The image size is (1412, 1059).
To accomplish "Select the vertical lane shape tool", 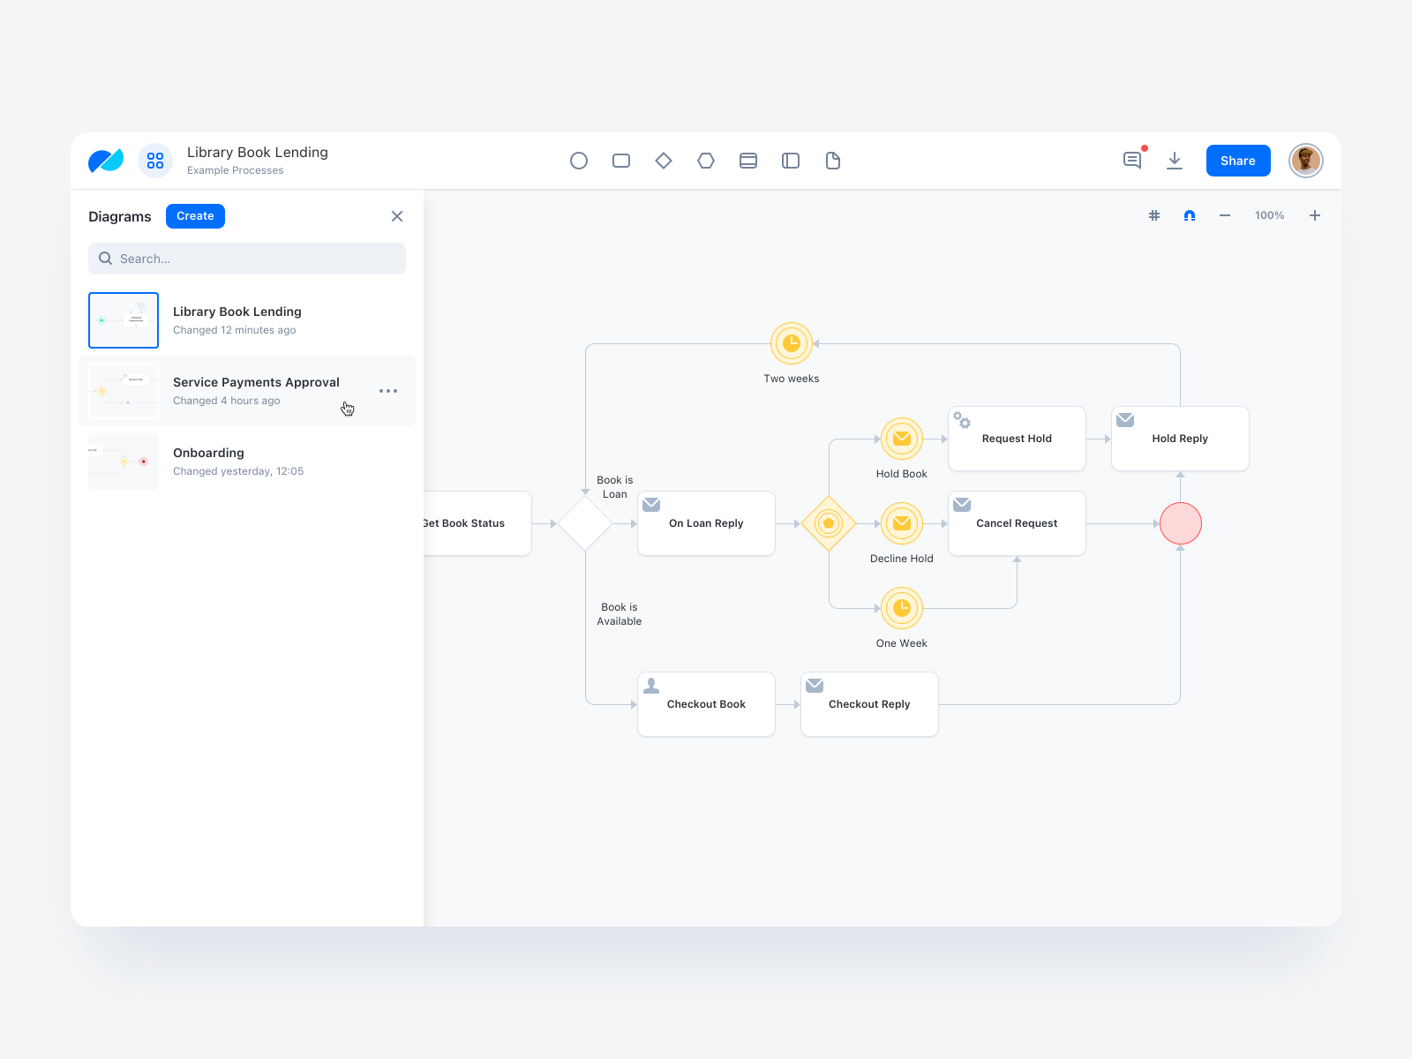I will click(791, 161).
